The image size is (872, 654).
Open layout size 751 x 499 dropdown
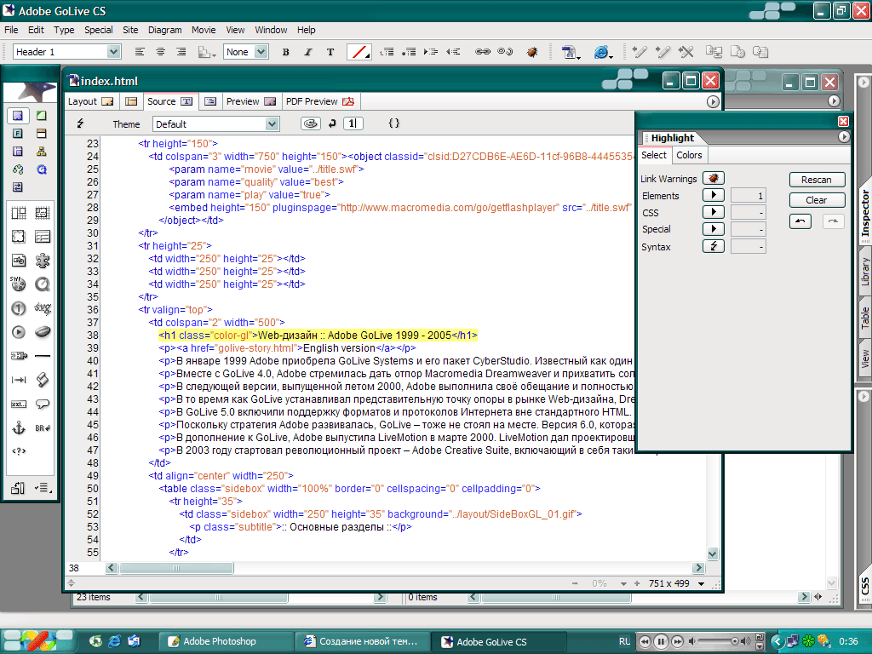pos(702,583)
